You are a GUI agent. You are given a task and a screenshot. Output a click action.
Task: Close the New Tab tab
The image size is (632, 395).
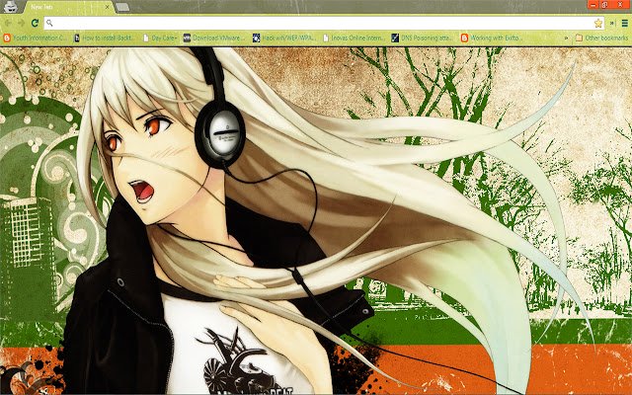(x=108, y=7)
